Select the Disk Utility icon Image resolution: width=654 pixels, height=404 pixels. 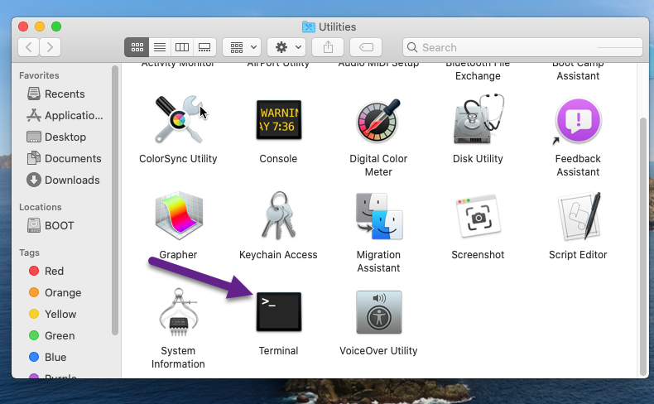tap(478, 119)
